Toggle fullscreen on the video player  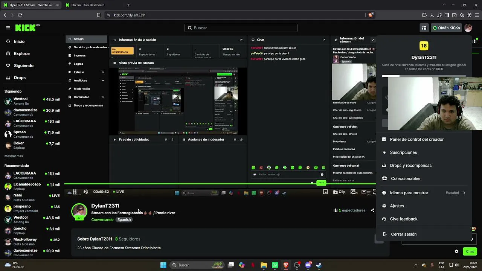(374, 192)
